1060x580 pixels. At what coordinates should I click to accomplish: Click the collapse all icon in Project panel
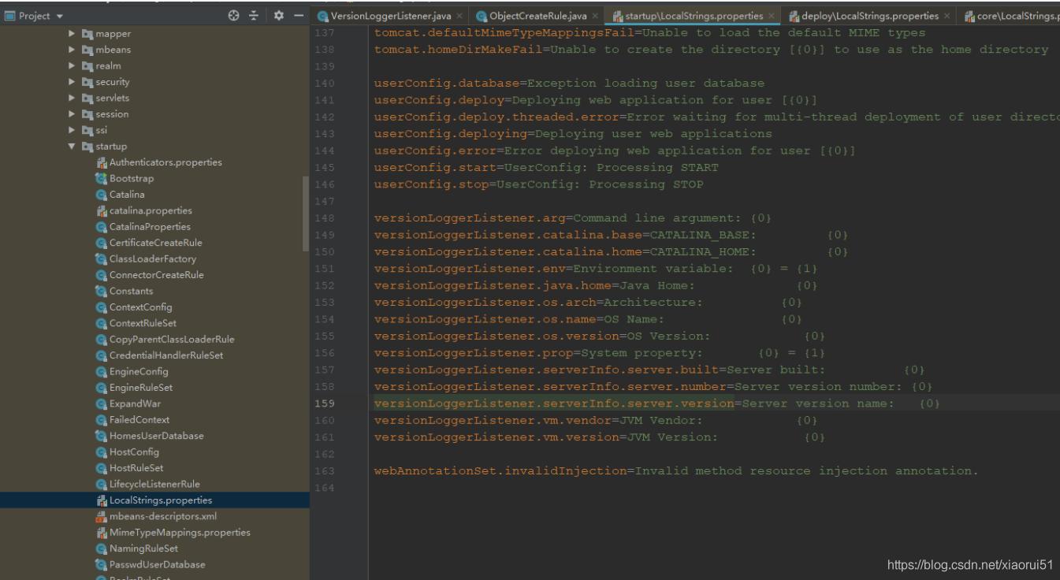click(x=254, y=16)
